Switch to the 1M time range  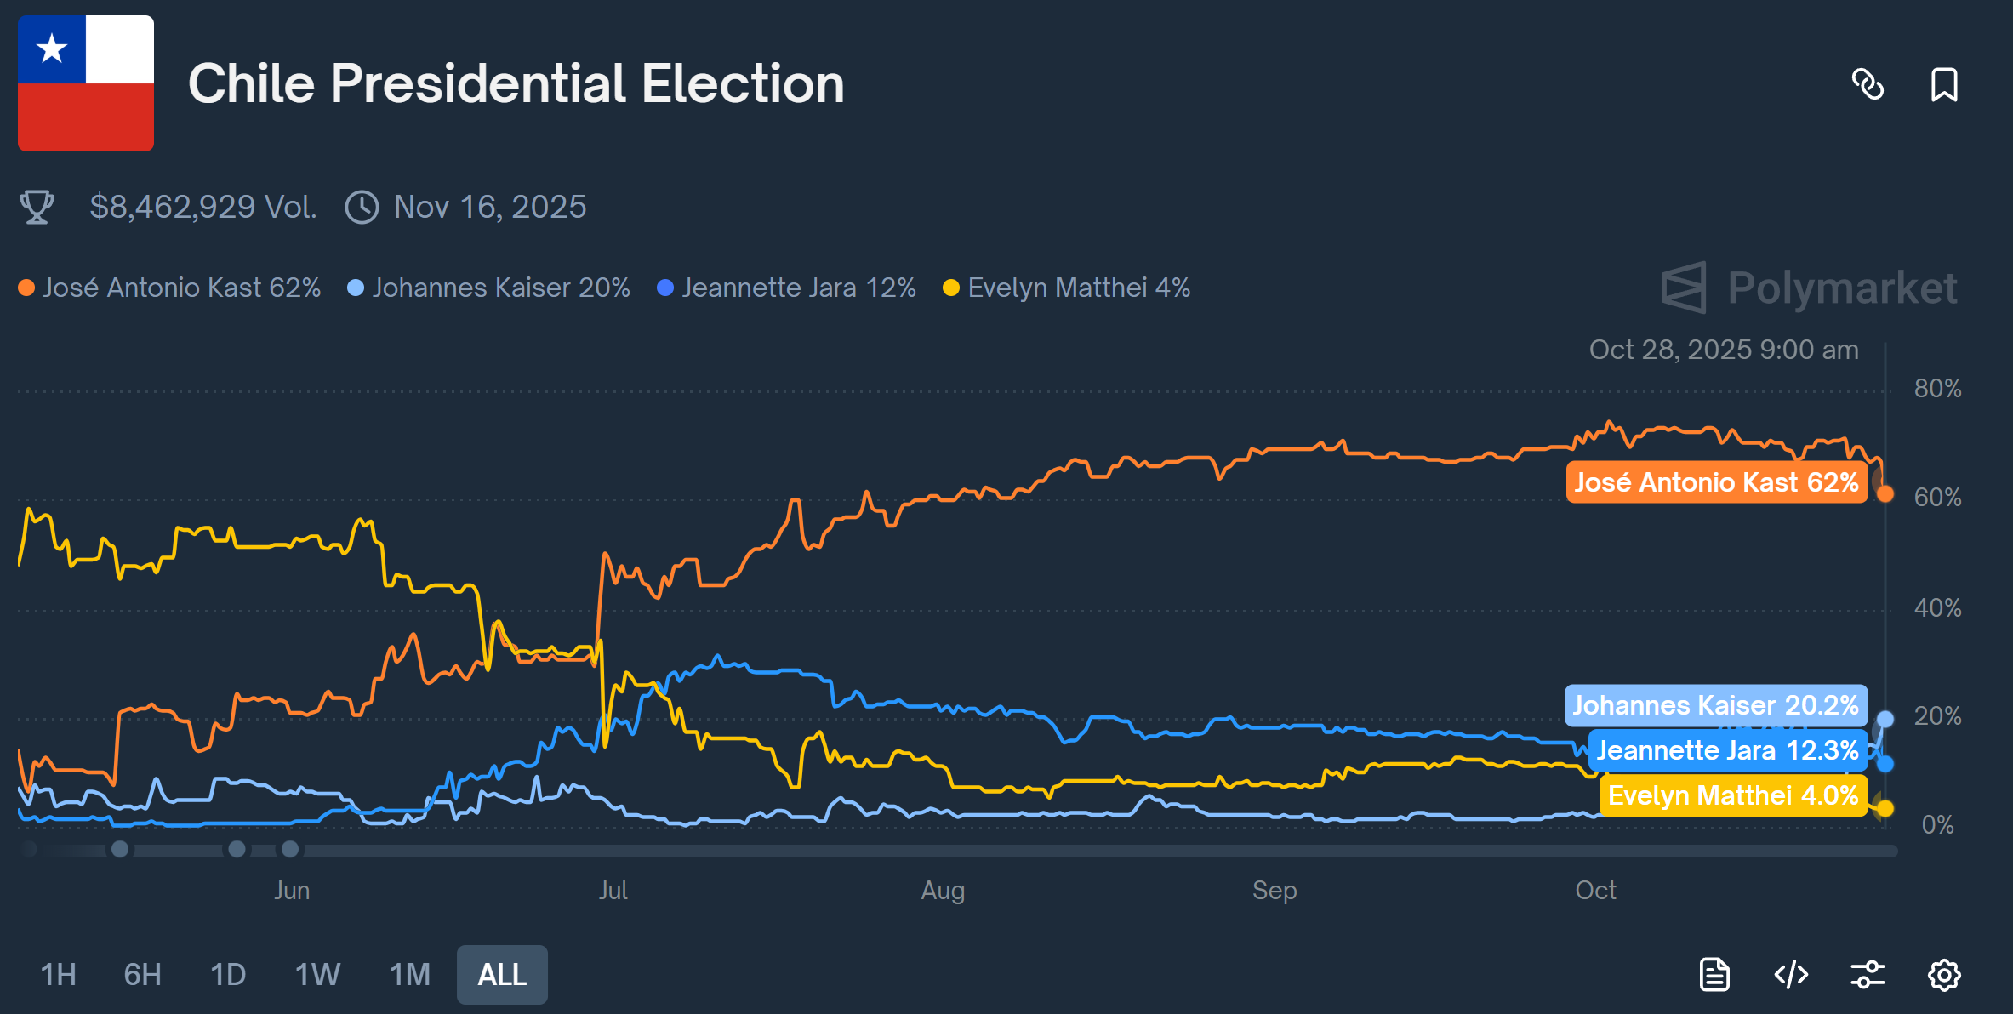(x=410, y=974)
